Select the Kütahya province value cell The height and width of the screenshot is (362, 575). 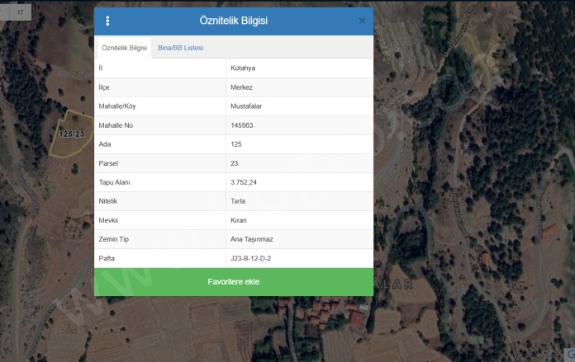(x=245, y=68)
